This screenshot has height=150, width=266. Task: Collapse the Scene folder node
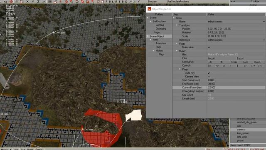tap(148, 17)
